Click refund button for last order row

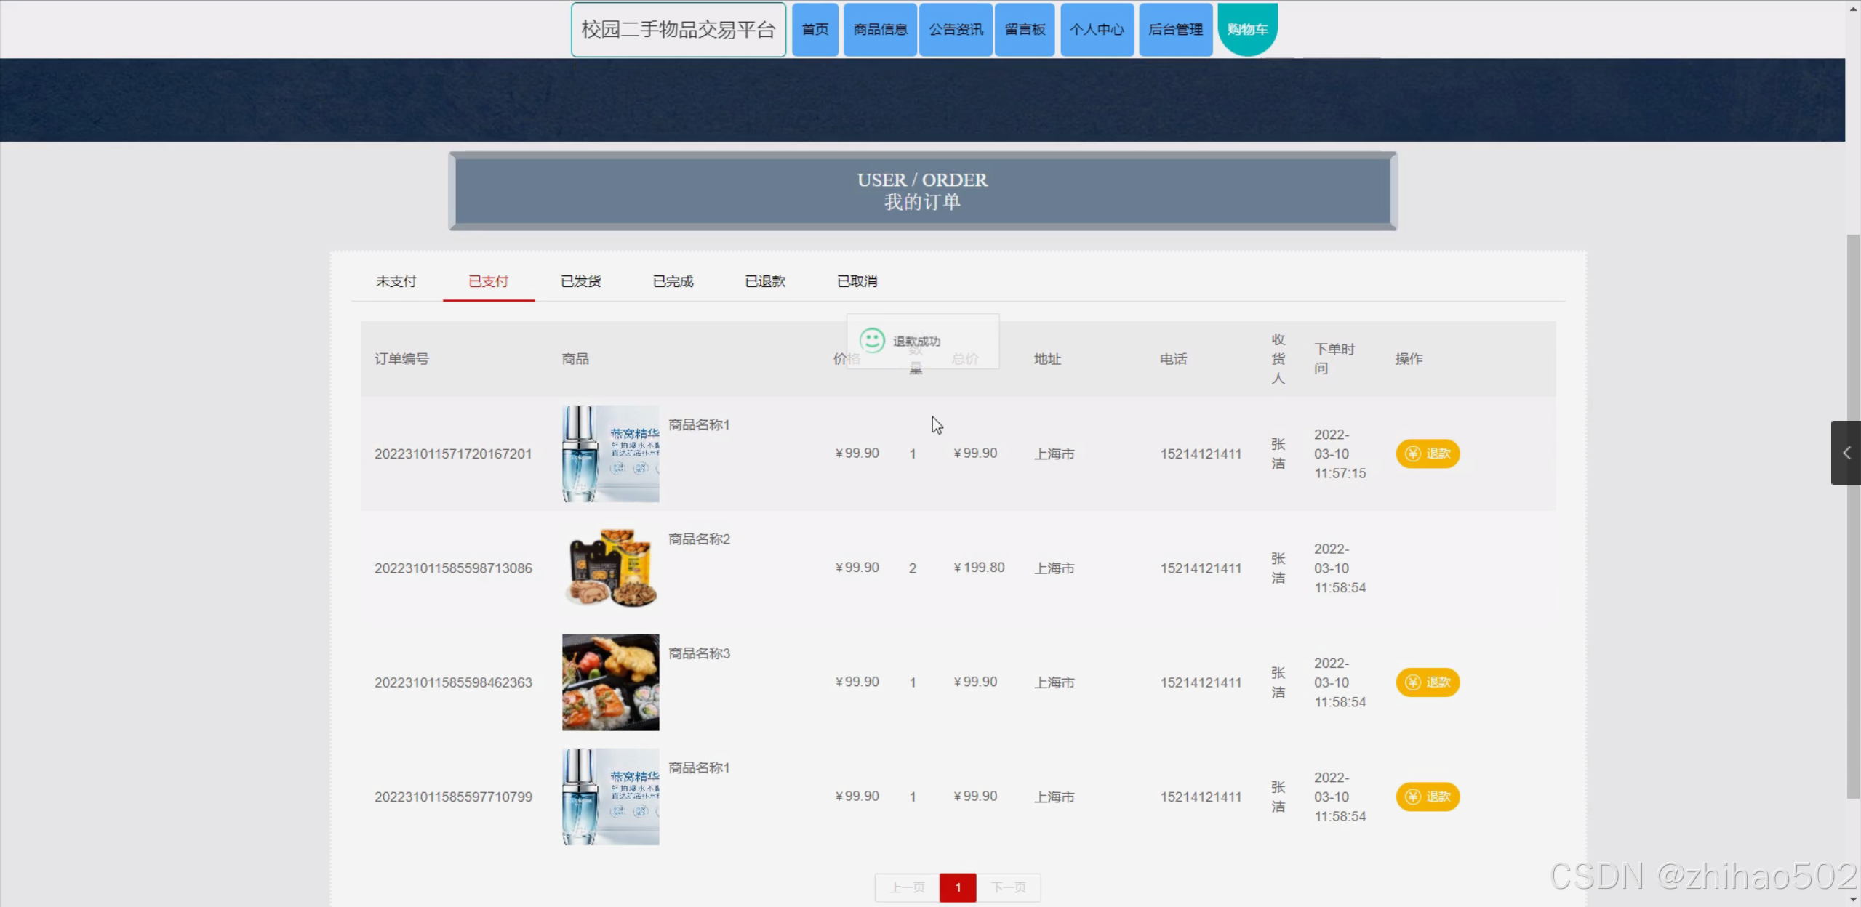coord(1427,797)
